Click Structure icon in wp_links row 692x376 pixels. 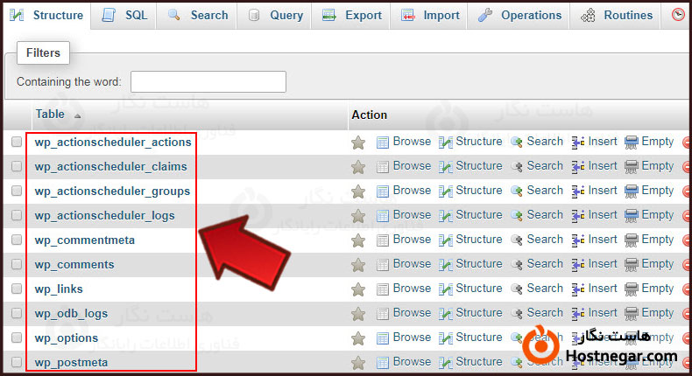coord(445,289)
